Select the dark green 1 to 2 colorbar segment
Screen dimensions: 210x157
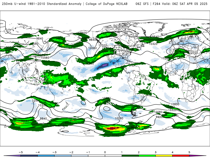[130, 156]
